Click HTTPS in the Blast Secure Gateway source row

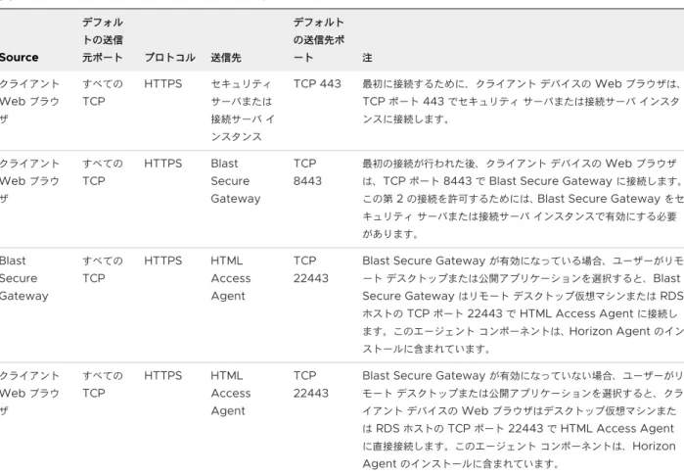[163, 261]
